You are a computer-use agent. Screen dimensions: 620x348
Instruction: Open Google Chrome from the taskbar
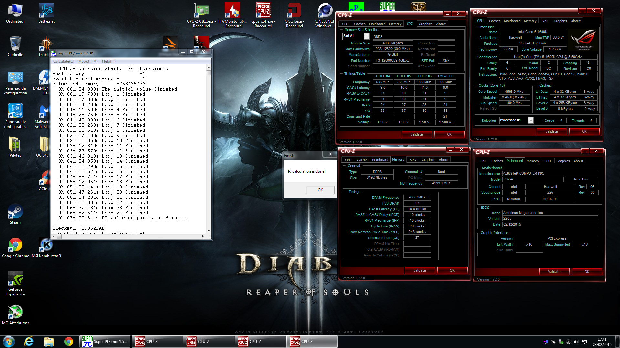68,342
